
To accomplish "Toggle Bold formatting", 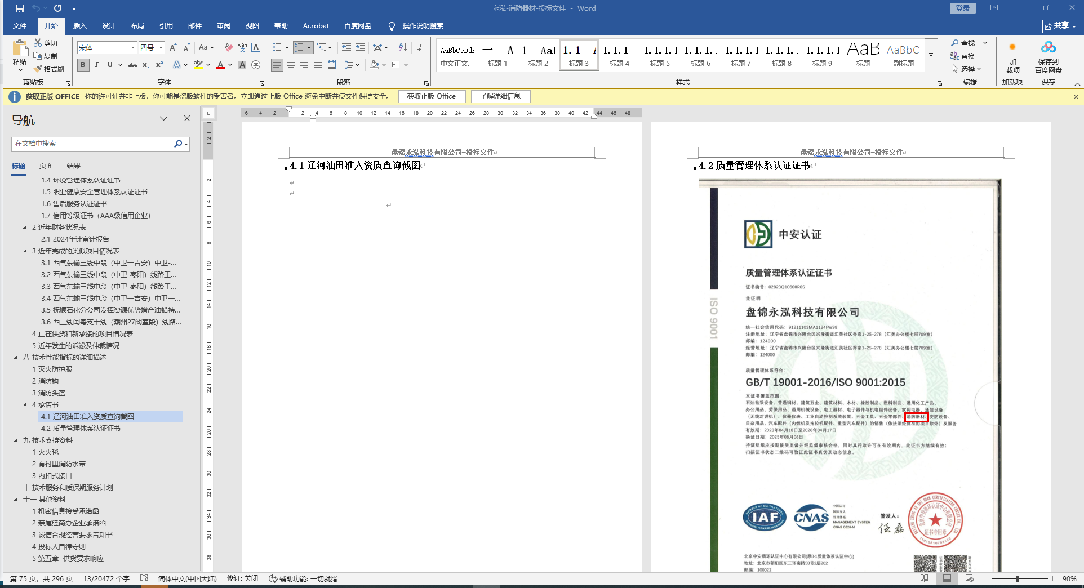I will pyautogui.click(x=83, y=65).
